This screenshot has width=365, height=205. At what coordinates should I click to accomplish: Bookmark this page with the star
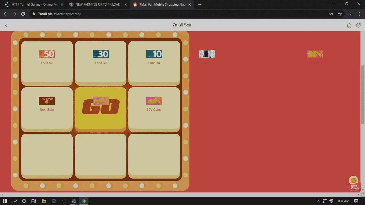pos(340,14)
